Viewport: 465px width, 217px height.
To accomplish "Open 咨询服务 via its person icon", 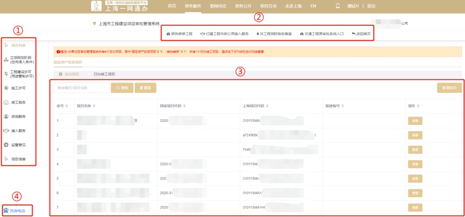I will tap(6, 117).
